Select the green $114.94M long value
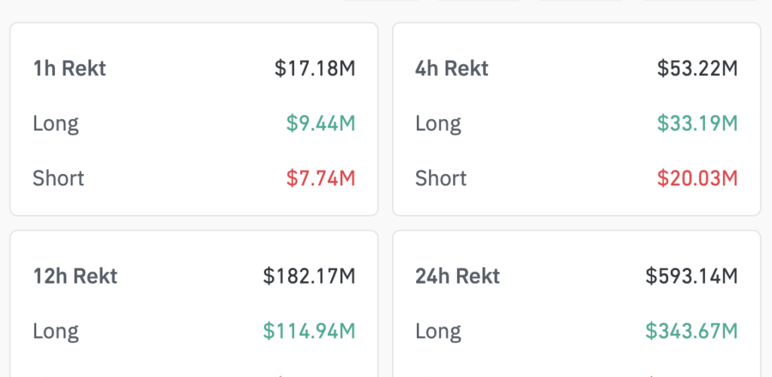This screenshot has height=377, width=772. coord(309,331)
